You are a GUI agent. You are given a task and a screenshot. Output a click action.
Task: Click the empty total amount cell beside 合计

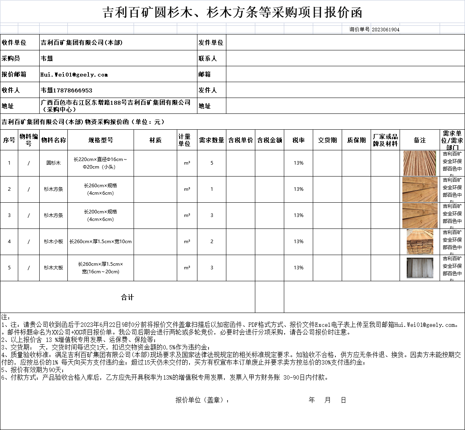pos(270,297)
